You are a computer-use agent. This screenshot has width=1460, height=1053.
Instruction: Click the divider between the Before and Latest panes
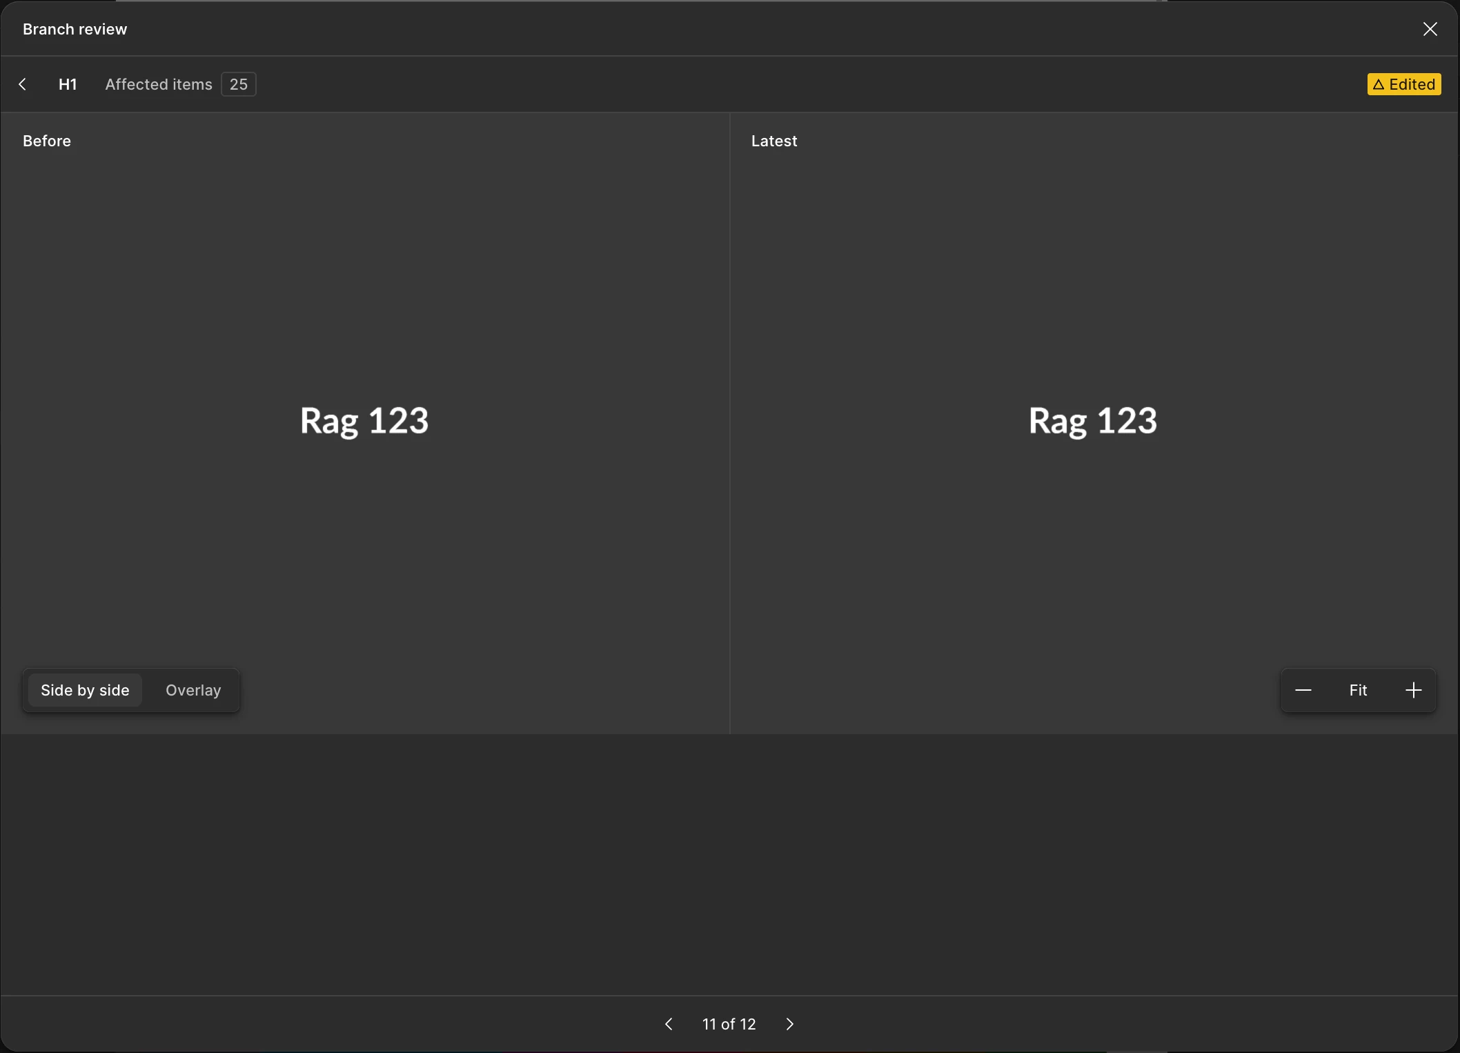coord(730,422)
